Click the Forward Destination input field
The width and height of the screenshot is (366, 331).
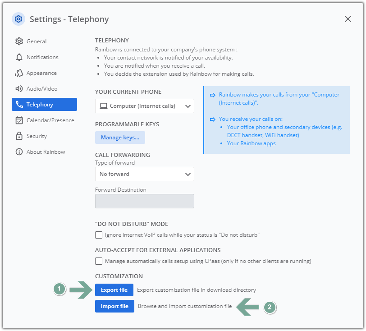145,201
